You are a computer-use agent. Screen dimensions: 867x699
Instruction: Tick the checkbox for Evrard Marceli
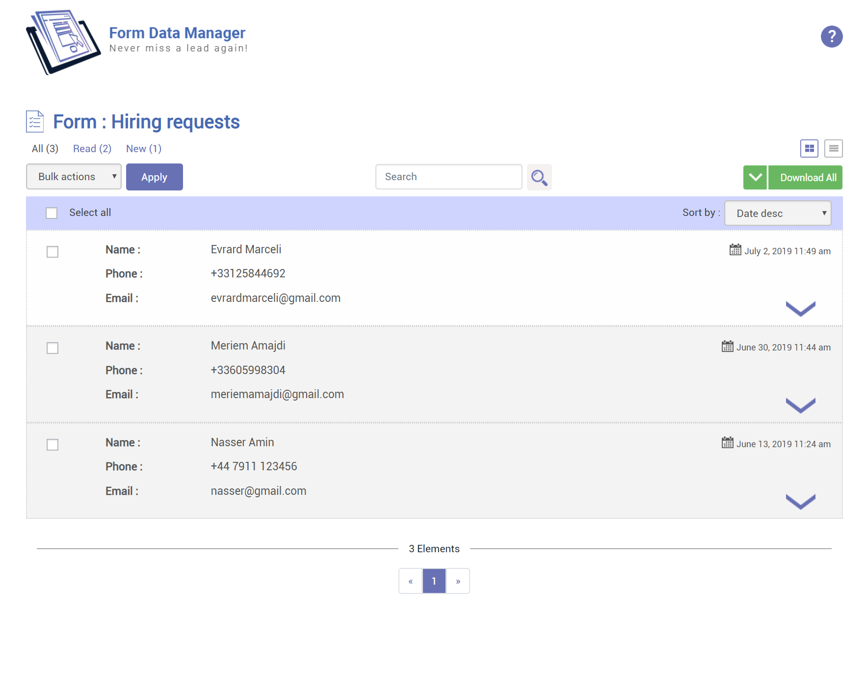pyautogui.click(x=53, y=252)
